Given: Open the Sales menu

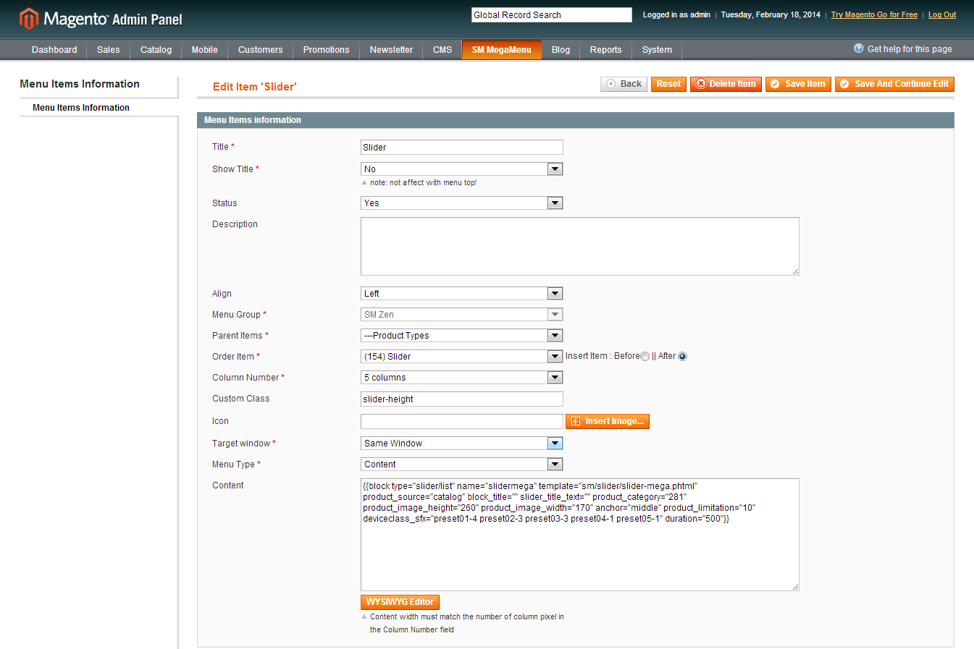Looking at the screenshot, I should (x=109, y=50).
